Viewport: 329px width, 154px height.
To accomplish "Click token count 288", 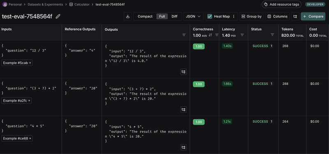I will pos(285,84).
